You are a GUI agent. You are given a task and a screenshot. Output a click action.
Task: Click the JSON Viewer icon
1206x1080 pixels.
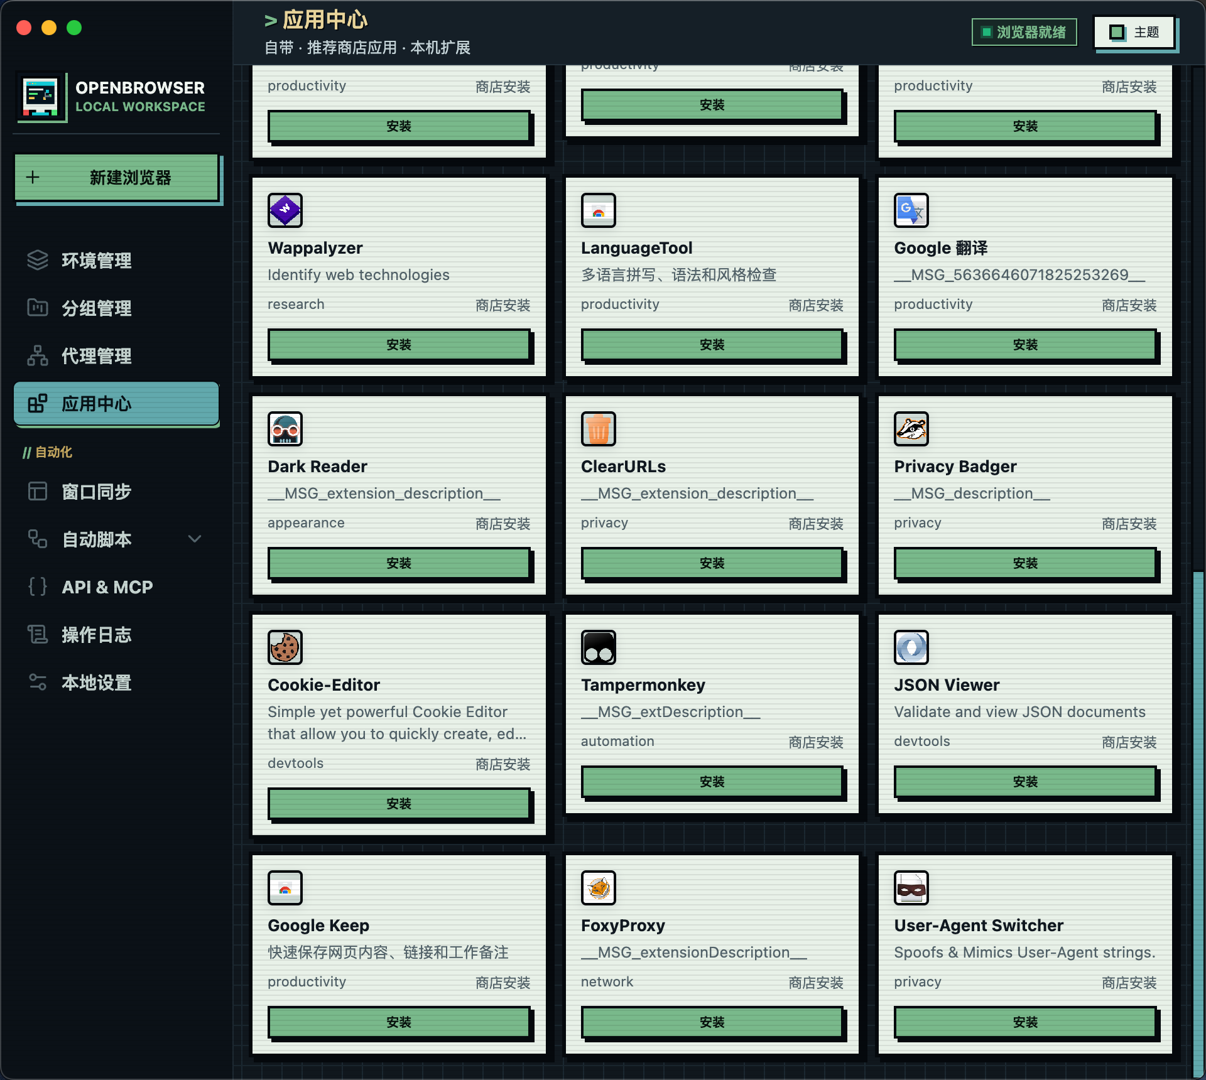(911, 647)
